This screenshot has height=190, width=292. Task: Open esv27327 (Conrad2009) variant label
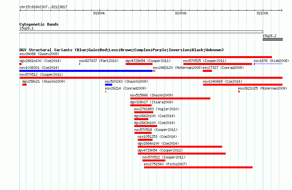pyautogui.click(x=223, y=68)
